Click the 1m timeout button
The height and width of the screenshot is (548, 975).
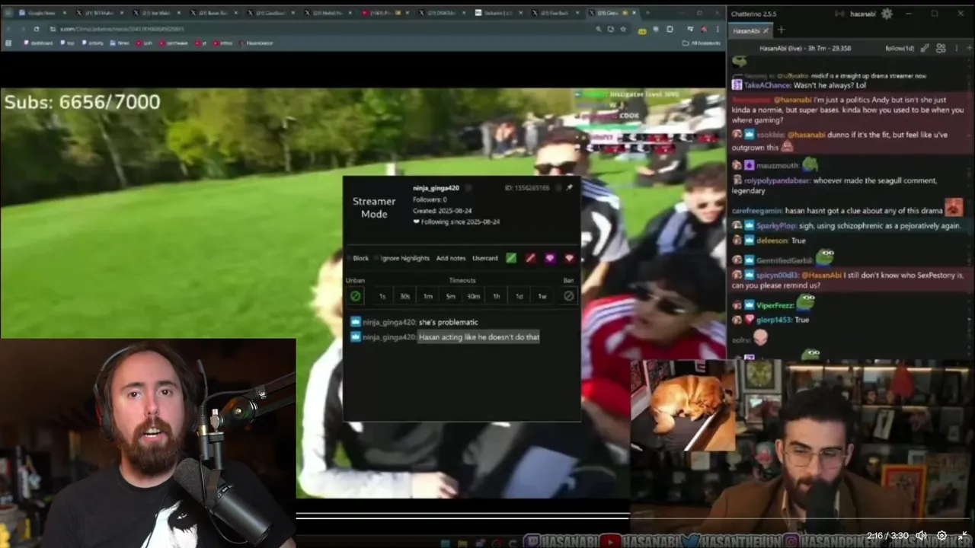tap(428, 296)
